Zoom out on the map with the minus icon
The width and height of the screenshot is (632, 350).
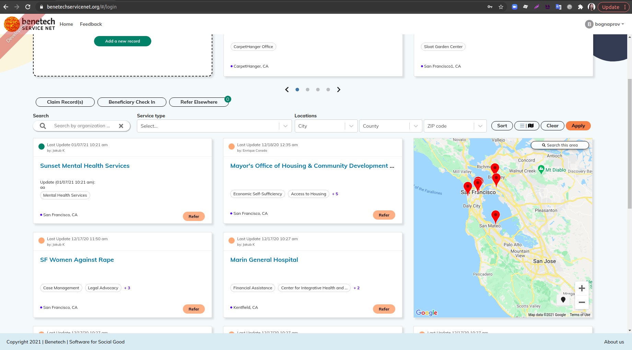(582, 302)
